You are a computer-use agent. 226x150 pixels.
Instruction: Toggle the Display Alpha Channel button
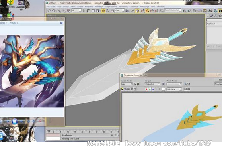(156, 89)
